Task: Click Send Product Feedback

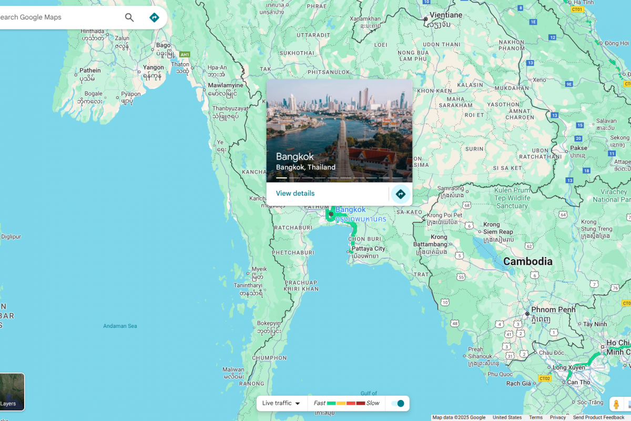Action: 598,417
